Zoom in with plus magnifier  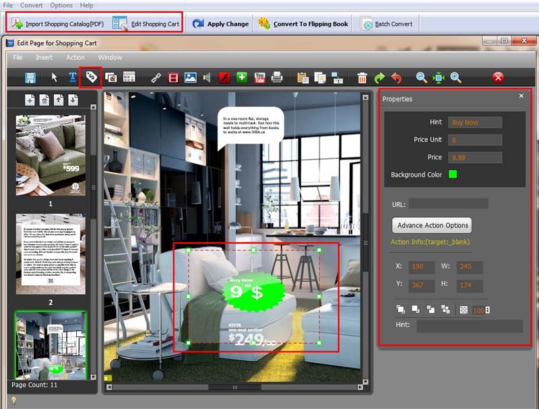point(456,78)
